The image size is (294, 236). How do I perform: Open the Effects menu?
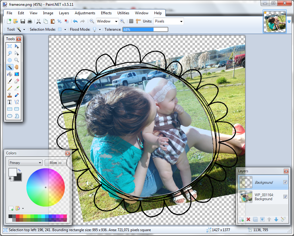point(106,13)
